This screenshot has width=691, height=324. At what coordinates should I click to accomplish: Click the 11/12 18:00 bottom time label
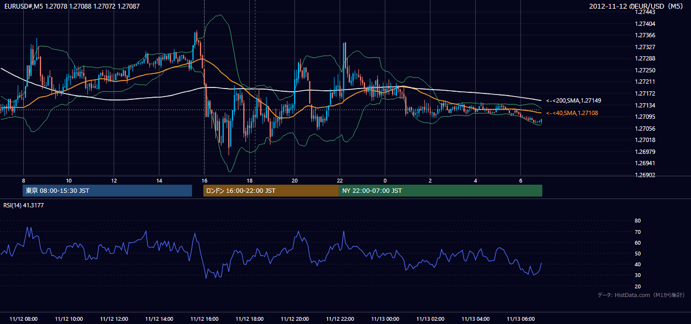(249, 319)
